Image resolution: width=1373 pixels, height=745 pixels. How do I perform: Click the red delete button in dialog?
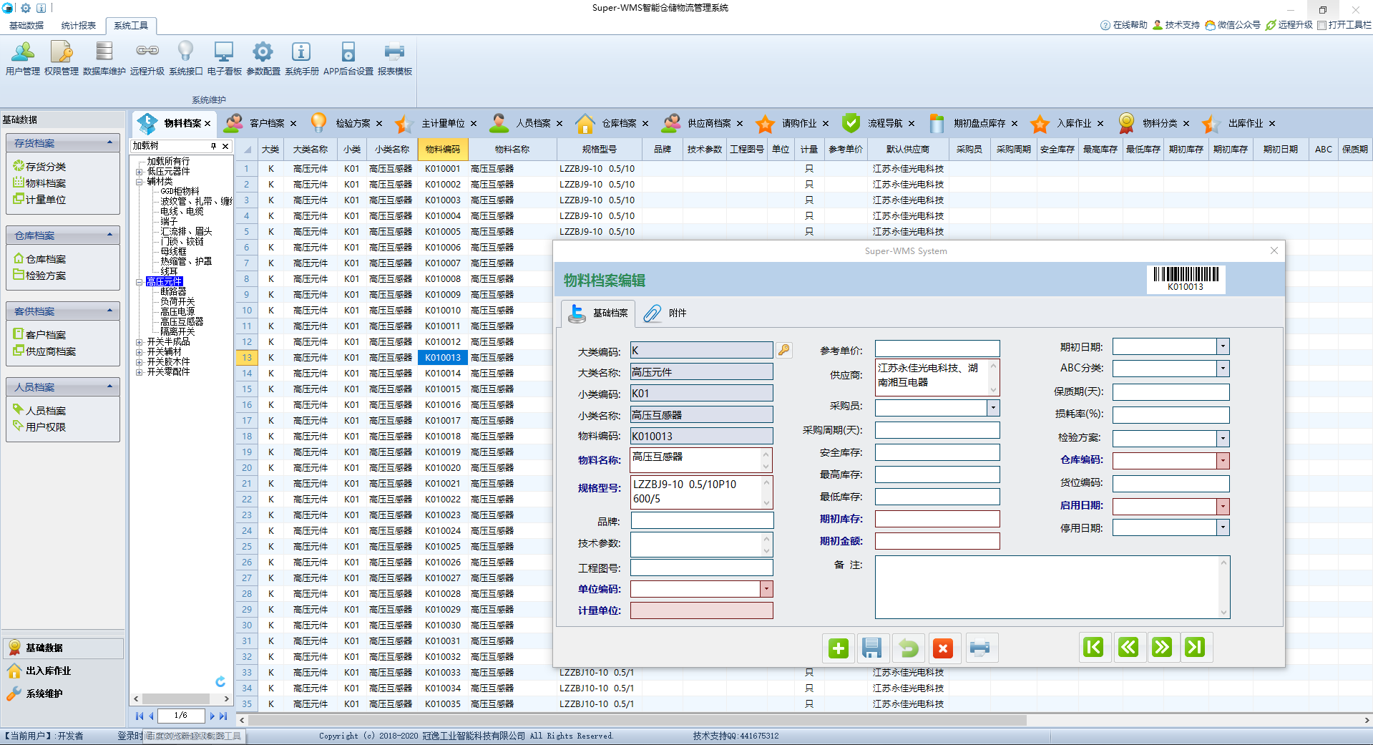click(x=943, y=648)
